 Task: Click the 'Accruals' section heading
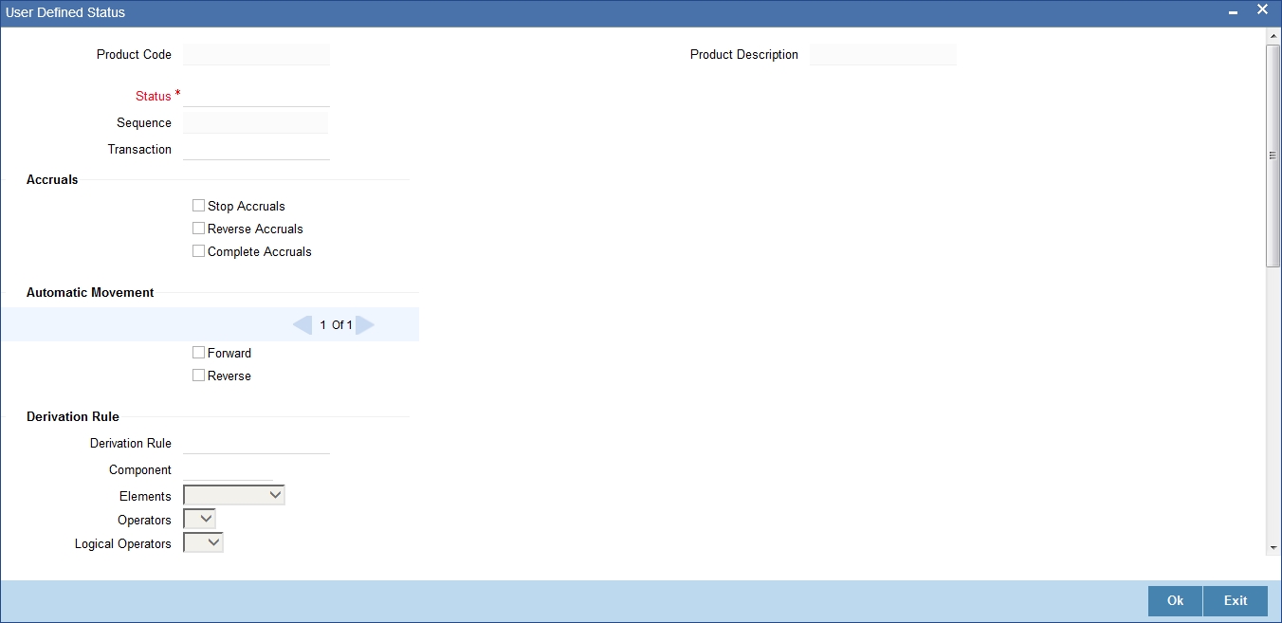click(x=52, y=179)
